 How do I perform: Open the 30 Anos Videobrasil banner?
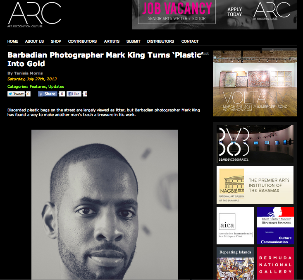255,144
